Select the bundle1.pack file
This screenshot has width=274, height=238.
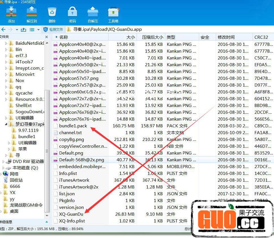pyautogui.click(x=73, y=126)
